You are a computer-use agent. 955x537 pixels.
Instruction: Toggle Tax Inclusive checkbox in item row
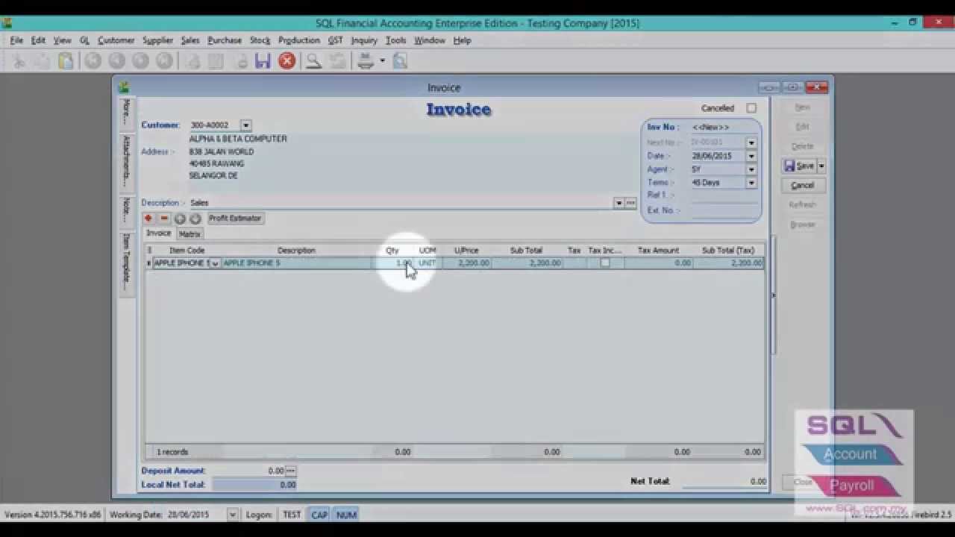[x=605, y=263]
